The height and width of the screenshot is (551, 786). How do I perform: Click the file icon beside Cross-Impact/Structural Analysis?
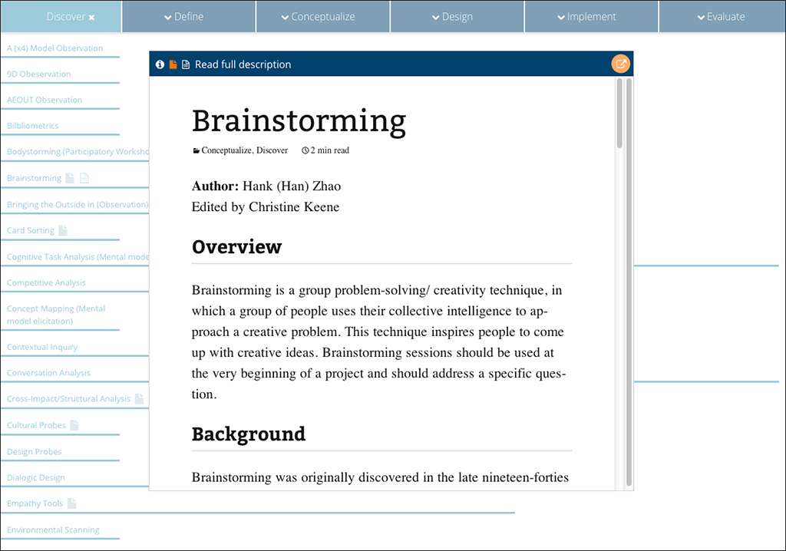(x=140, y=398)
